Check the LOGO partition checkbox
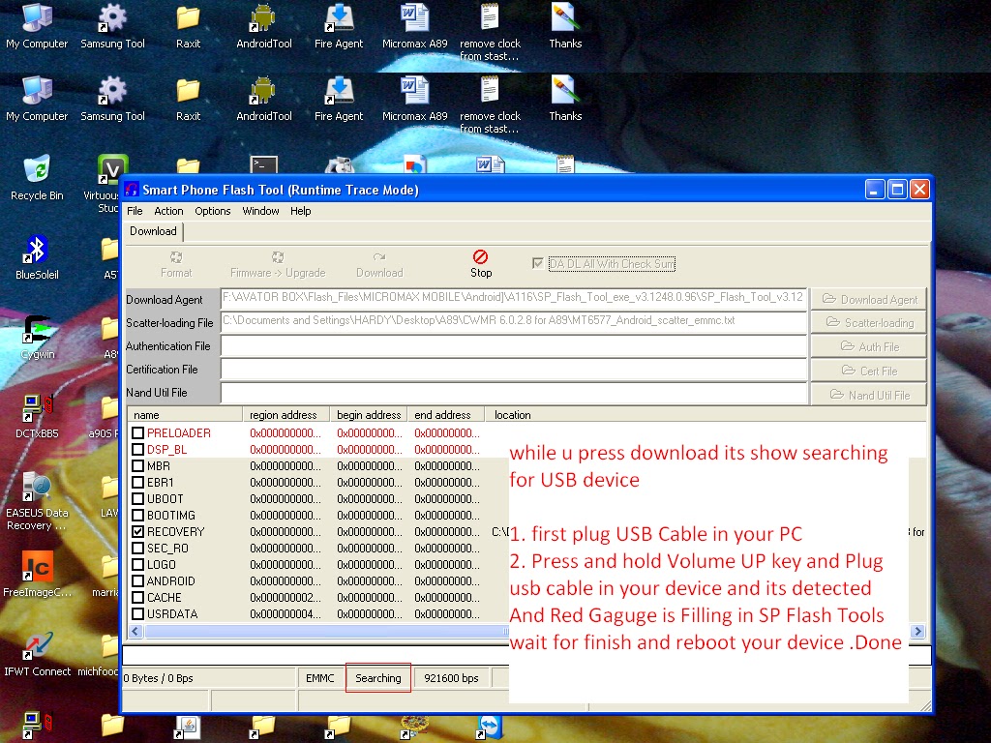 pos(137,564)
